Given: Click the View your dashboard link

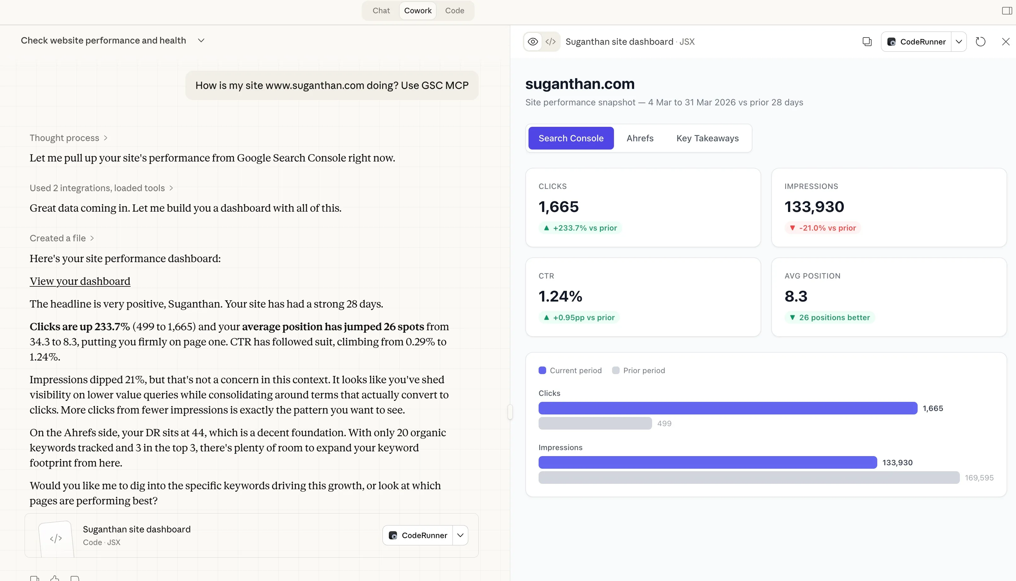Looking at the screenshot, I should click(80, 281).
